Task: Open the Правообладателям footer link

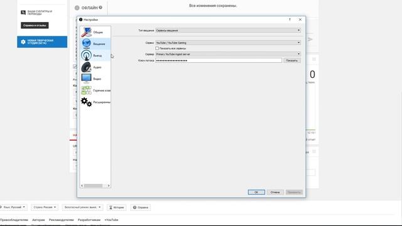Action: point(14,220)
